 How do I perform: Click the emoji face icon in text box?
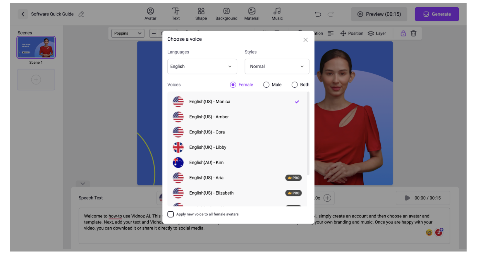(429, 233)
